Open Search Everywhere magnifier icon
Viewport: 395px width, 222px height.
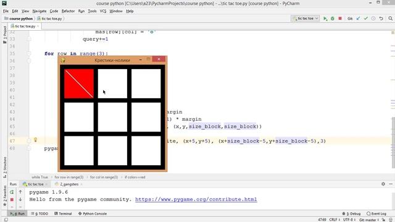[x=391, y=18]
